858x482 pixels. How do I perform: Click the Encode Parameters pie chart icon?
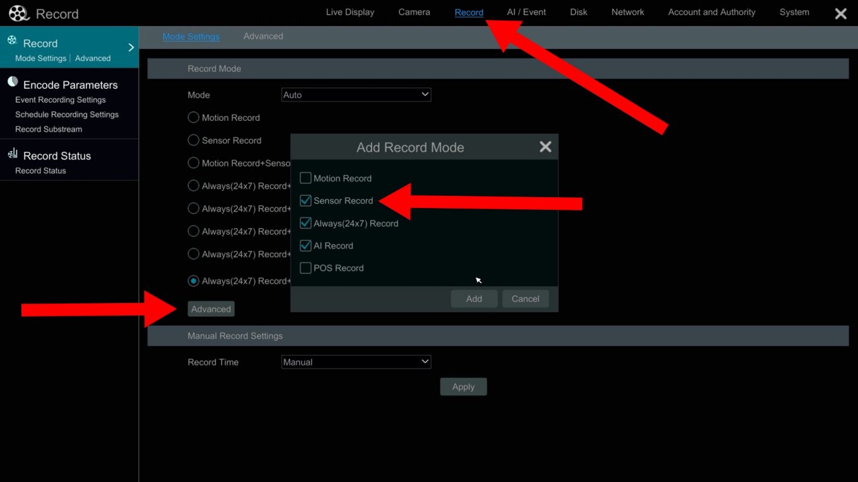(x=12, y=81)
